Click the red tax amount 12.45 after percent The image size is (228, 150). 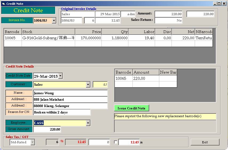pyautogui.click(x=76, y=142)
